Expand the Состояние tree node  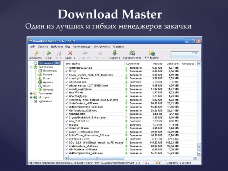coord(31,93)
